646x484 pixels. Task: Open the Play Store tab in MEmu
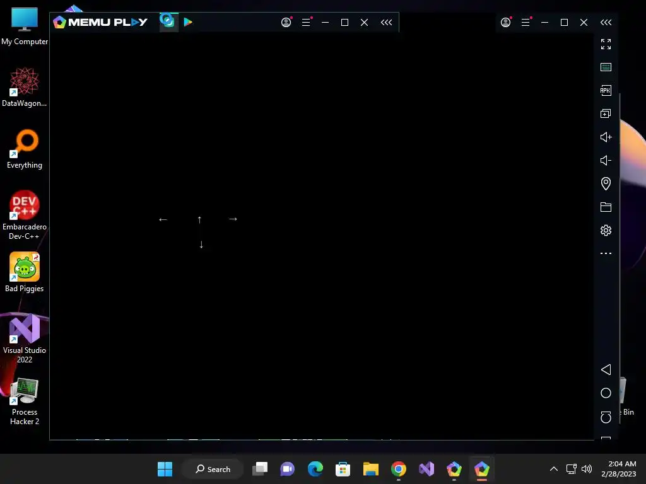[x=188, y=22]
